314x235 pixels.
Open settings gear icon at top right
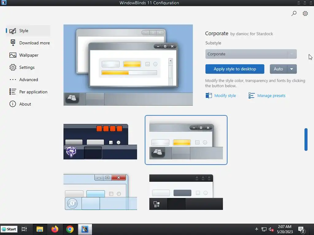[305, 13]
